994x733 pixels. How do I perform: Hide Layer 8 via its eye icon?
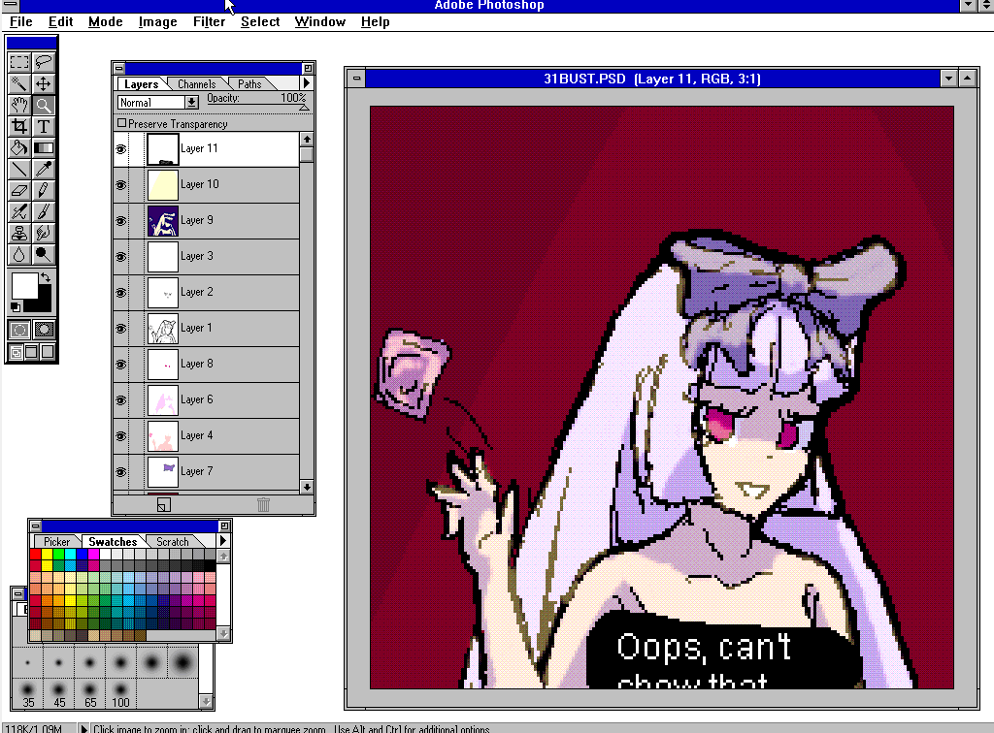[x=121, y=365]
